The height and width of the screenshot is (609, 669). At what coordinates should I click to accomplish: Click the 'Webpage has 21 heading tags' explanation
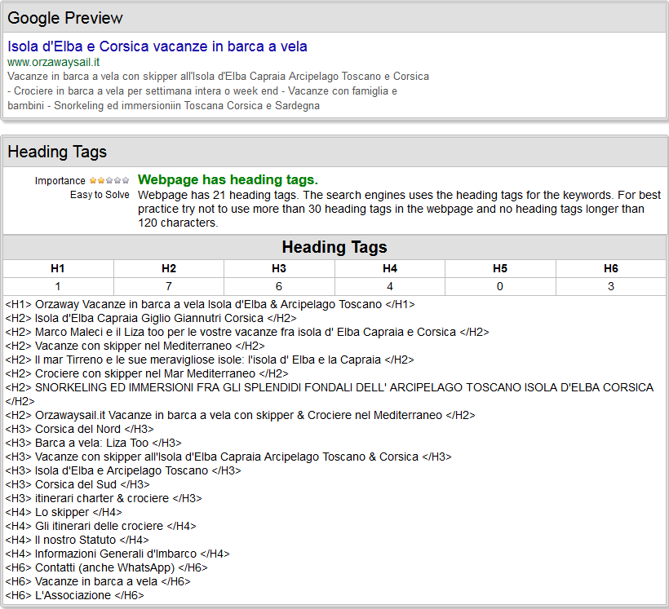pyautogui.click(x=399, y=209)
